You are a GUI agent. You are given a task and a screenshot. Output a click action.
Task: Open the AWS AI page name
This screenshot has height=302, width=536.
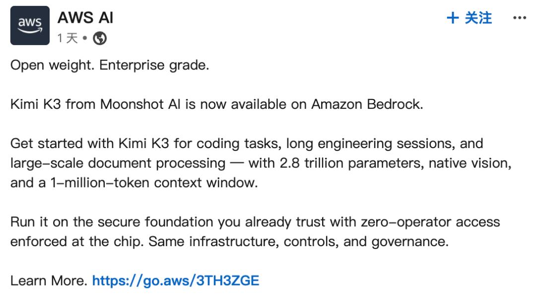click(85, 18)
